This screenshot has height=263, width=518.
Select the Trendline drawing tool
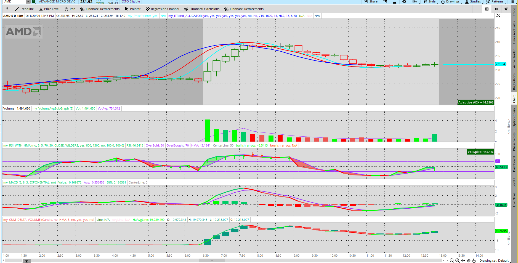pyautogui.click(x=24, y=9)
